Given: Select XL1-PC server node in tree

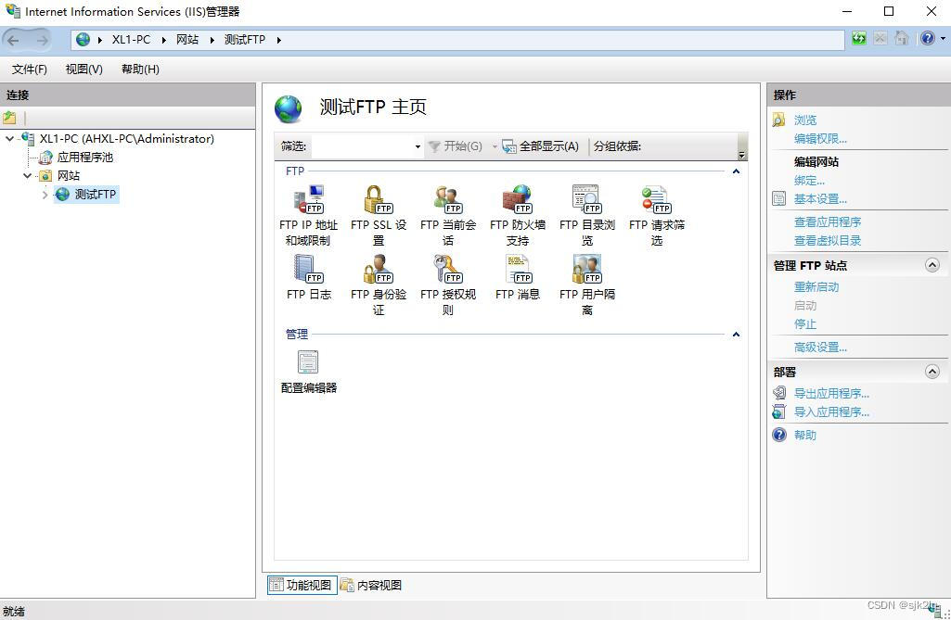Looking at the screenshot, I should click(127, 139).
